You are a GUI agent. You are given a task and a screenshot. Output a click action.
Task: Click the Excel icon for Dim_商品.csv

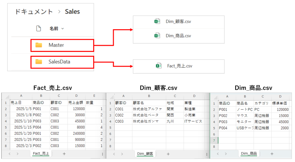pyautogui.click(x=157, y=36)
